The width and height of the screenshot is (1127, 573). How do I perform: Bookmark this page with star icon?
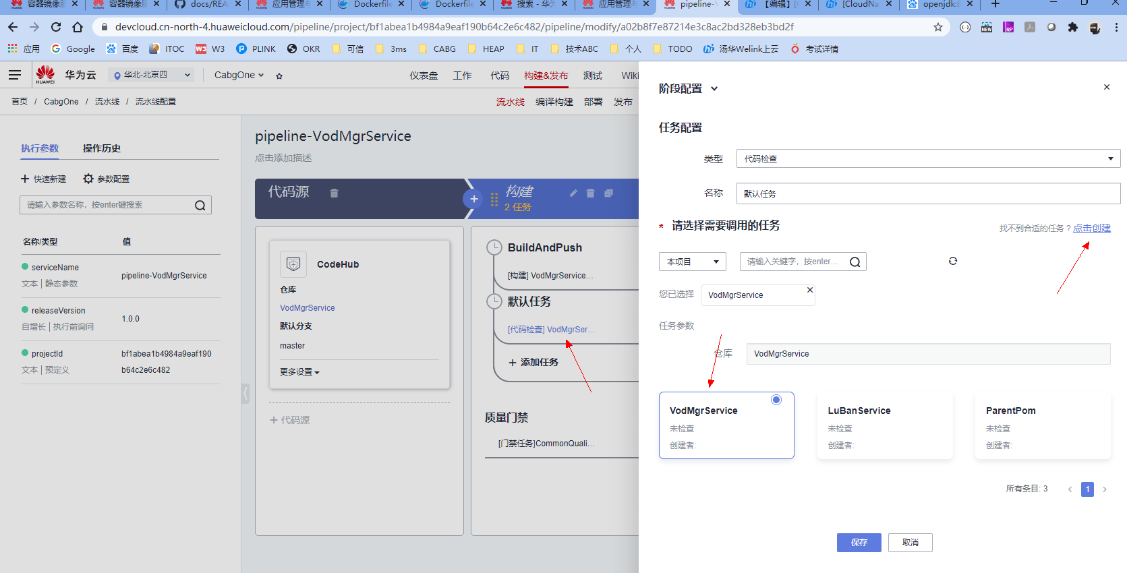tap(938, 27)
